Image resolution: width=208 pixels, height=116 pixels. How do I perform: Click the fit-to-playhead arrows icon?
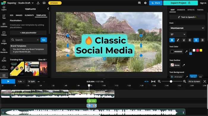coord(153,81)
